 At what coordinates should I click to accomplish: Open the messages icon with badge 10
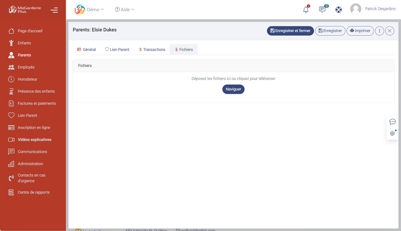[x=322, y=9]
